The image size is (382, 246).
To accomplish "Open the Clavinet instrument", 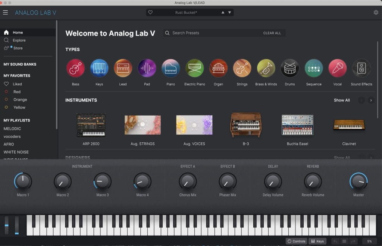I will (x=349, y=125).
